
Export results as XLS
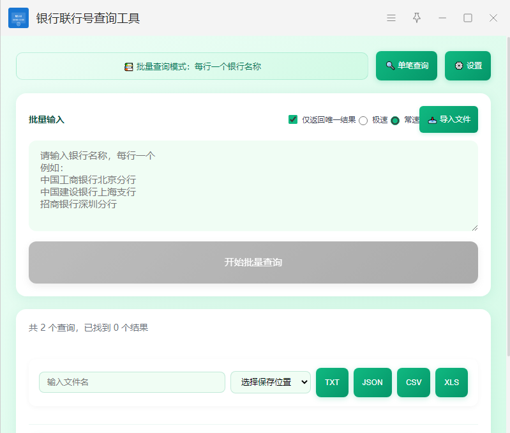[x=451, y=383]
